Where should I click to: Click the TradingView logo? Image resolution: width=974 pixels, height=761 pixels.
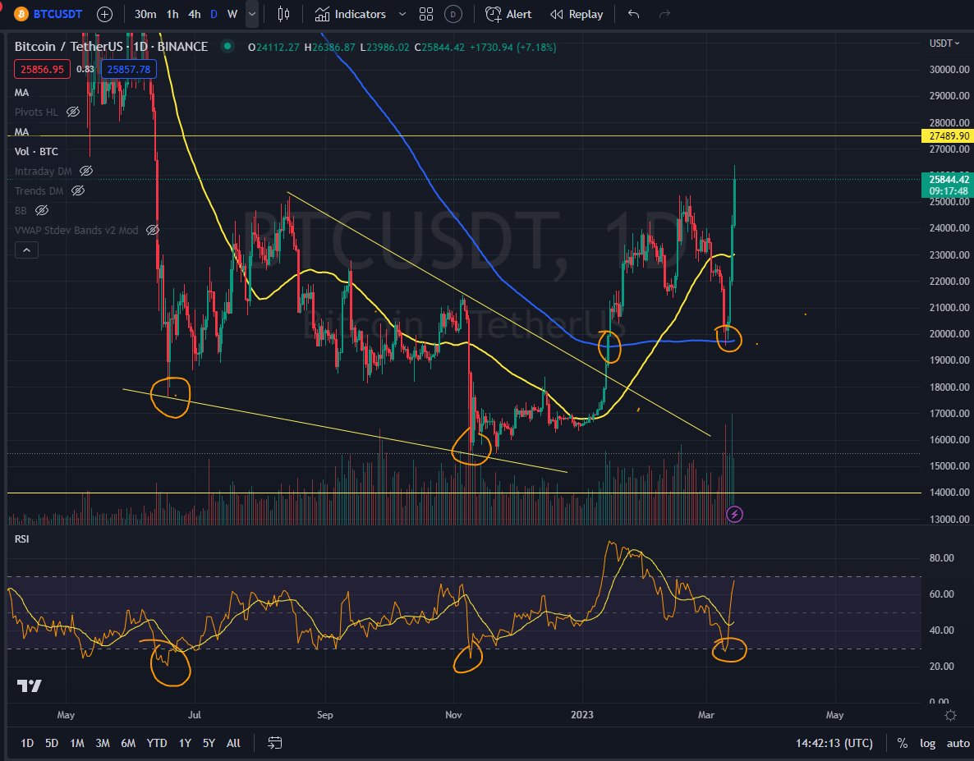coord(30,686)
